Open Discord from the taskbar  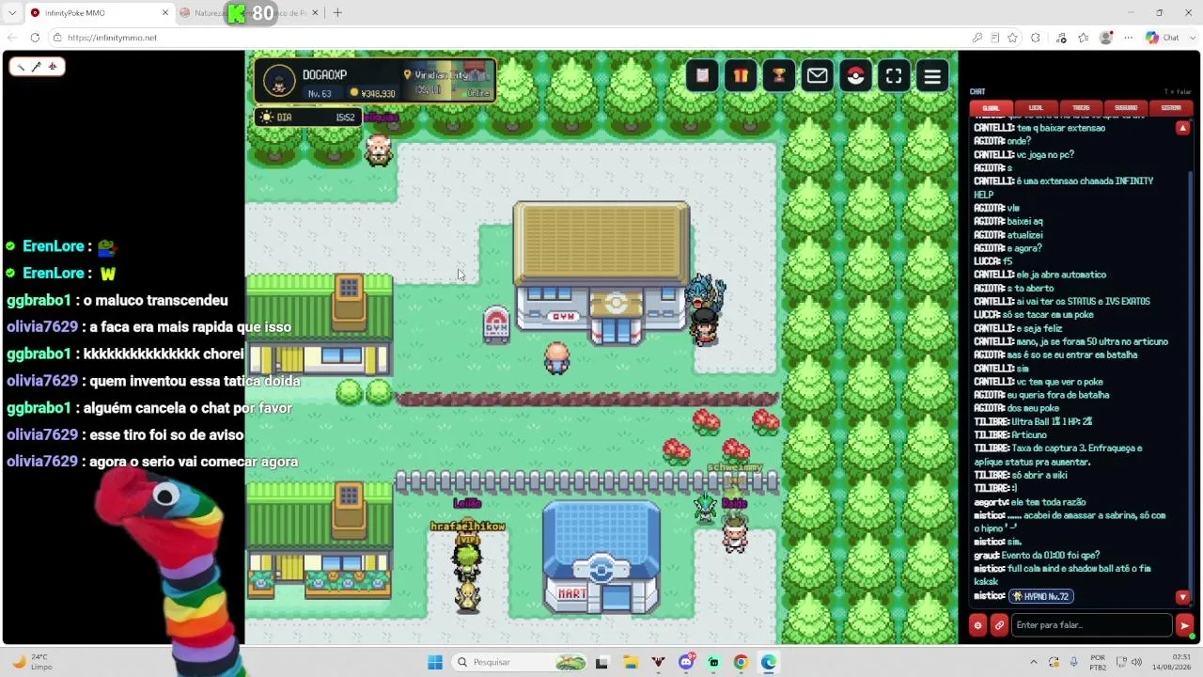pyautogui.click(x=686, y=662)
